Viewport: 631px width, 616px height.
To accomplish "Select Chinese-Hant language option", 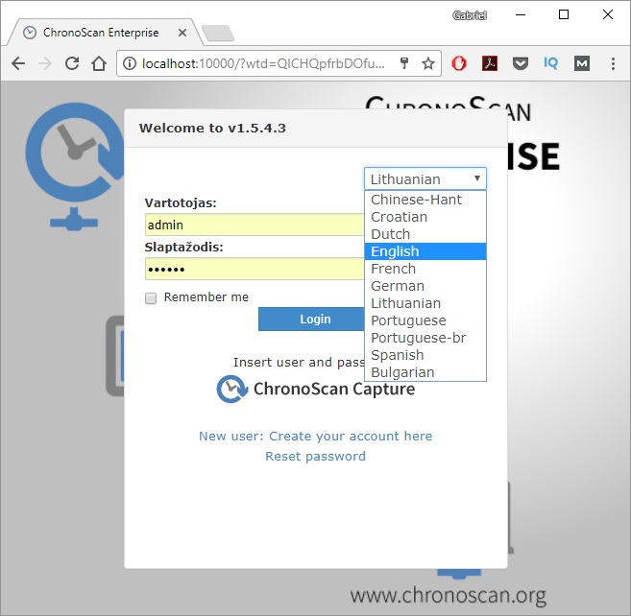I will [x=425, y=200].
